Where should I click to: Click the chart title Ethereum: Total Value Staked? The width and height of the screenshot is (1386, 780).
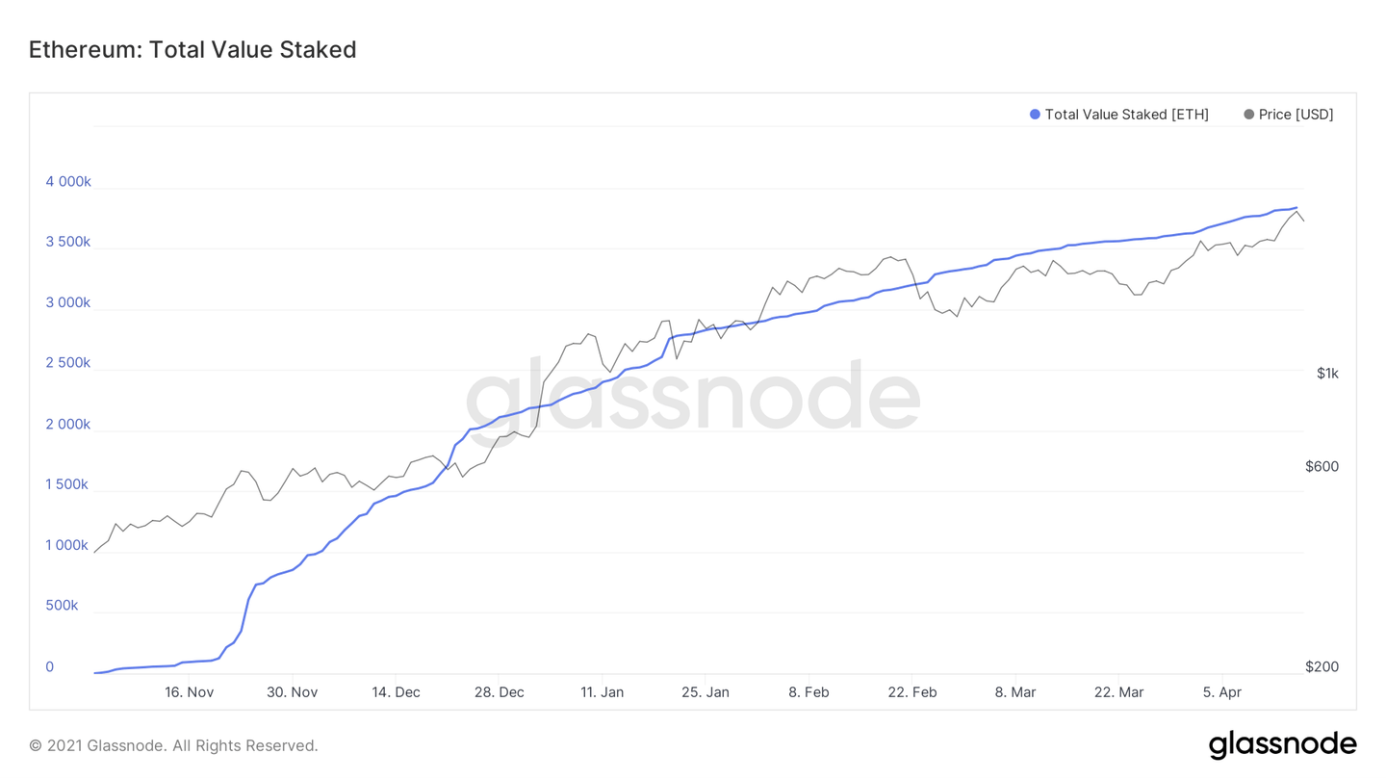192,50
